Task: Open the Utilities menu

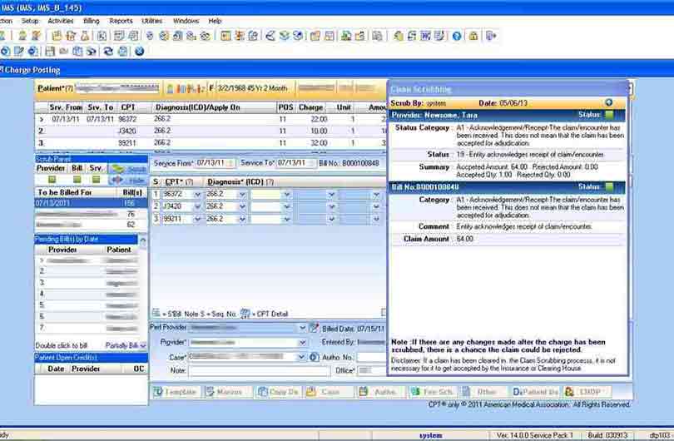Action: point(152,21)
